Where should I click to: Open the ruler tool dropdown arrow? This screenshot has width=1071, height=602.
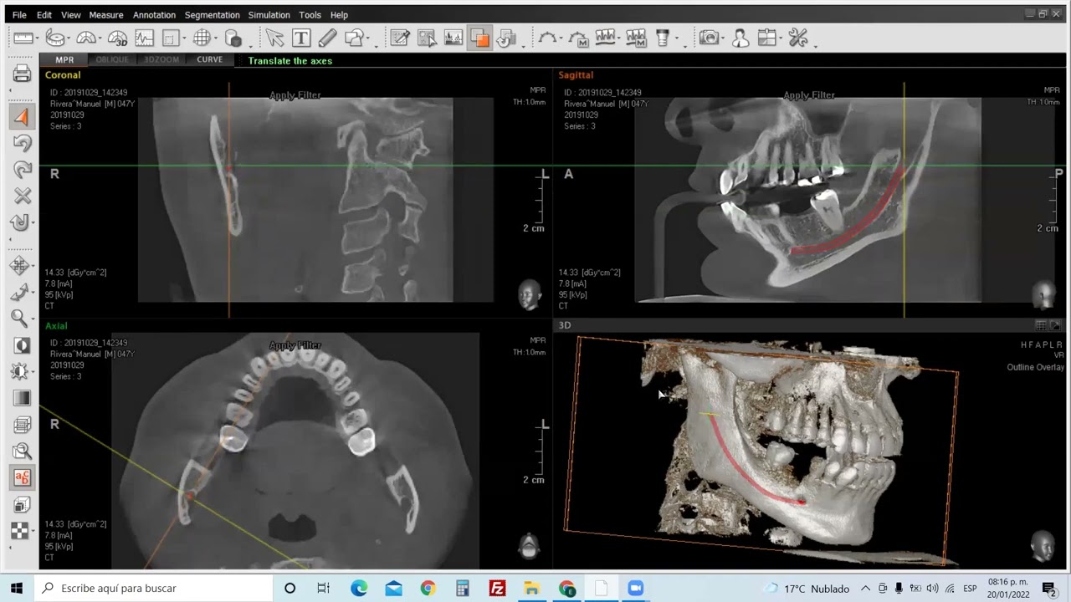tap(38, 39)
